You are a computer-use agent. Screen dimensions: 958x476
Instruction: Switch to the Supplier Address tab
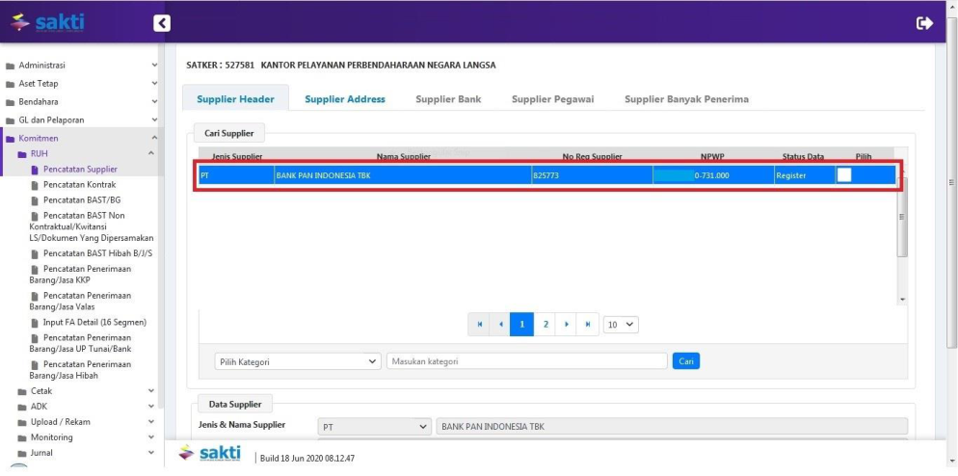click(344, 99)
